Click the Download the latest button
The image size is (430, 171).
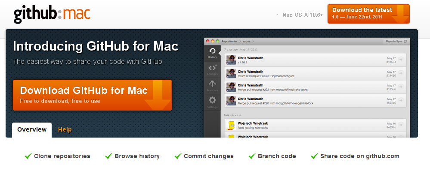point(368,14)
